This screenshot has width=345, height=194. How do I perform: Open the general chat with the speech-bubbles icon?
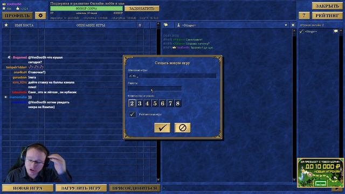click(x=165, y=25)
